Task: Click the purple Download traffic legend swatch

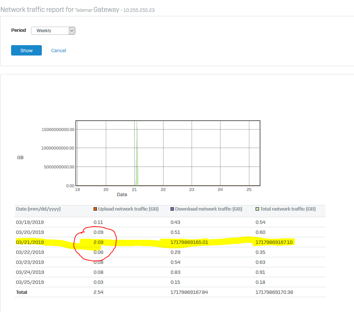Action: [x=172, y=209]
